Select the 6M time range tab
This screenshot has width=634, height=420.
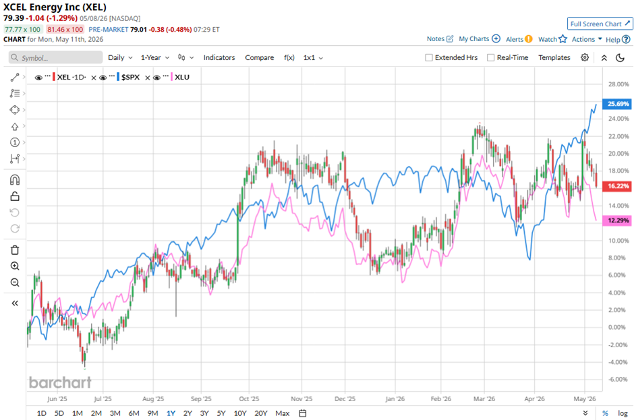(x=134, y=413)
